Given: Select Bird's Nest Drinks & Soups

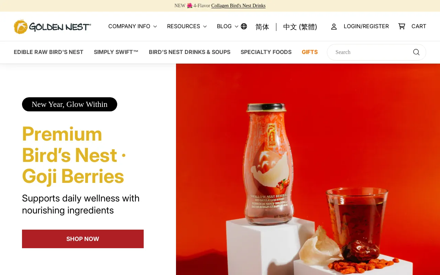Looking at the screenshot, I should [189, 52].
